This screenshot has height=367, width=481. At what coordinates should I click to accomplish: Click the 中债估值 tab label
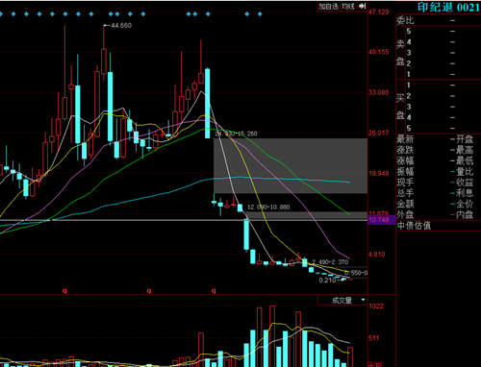click(x=414, y=226)
